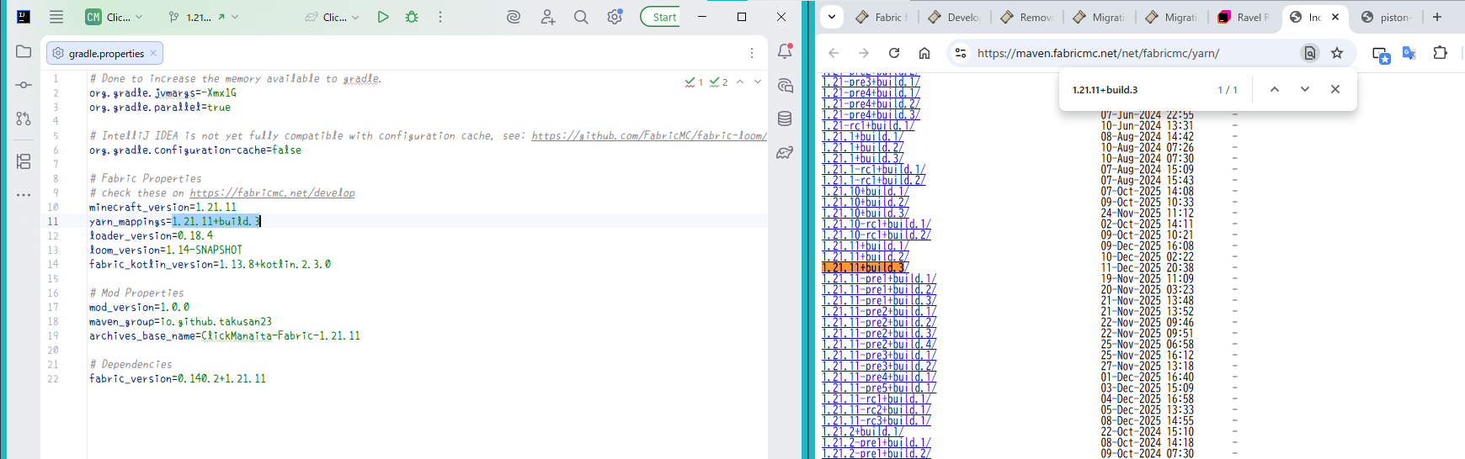Open IDE settings gear icon
Viewport: 1465px width, 459px height.
click(x=615, y=17)
